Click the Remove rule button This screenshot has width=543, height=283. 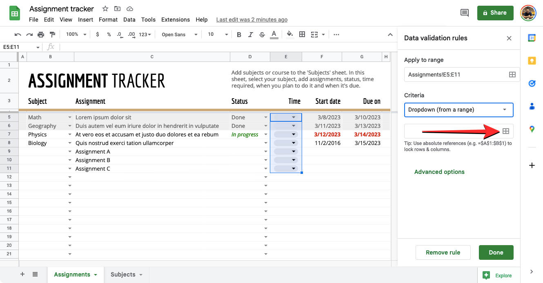443,252
